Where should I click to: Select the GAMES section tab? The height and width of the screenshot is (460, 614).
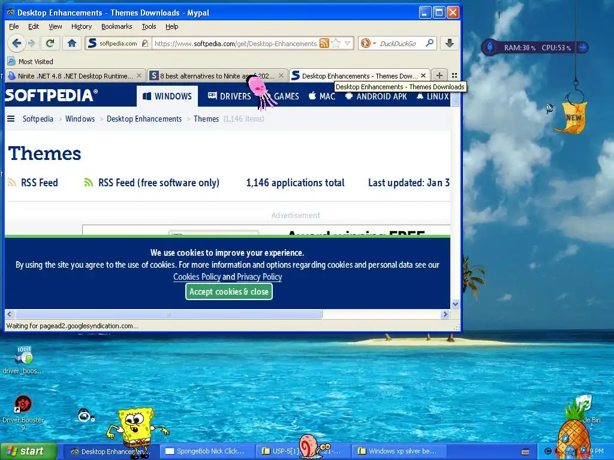[286, 96]
